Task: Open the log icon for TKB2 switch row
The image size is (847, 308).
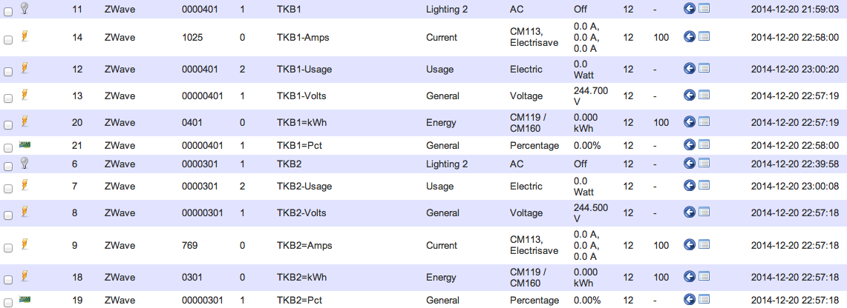Action: pos(704,163)
